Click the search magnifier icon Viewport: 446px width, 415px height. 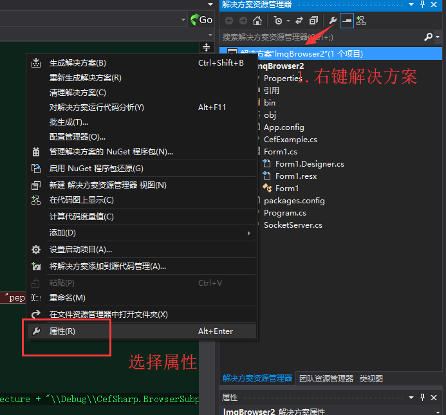click(428, 37)
